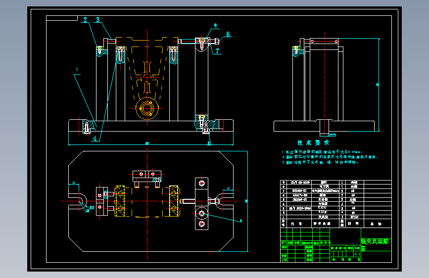This screenshot has width=429, height=278.
Task: Select the third technical requirement line
Action: 320,162
